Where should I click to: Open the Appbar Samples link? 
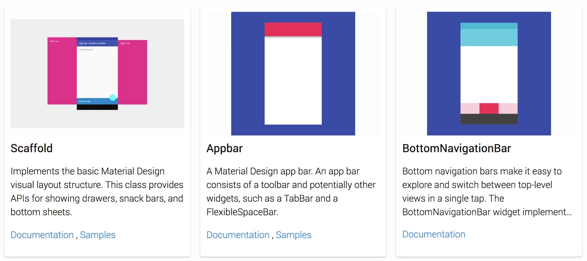(x=293, y=235)
